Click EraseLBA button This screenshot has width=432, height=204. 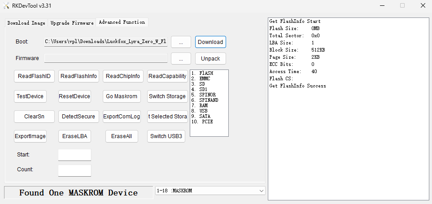[74, 136]
